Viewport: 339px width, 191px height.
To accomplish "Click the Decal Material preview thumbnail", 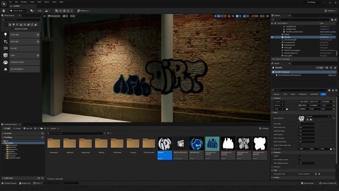I will tap(301, 118).
